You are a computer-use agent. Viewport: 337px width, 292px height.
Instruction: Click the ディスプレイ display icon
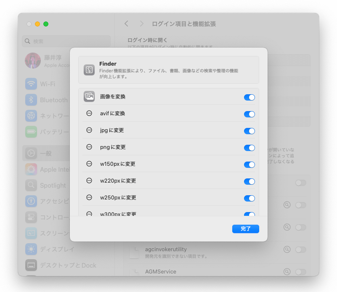pyautogui.click(x=32, y=249)
